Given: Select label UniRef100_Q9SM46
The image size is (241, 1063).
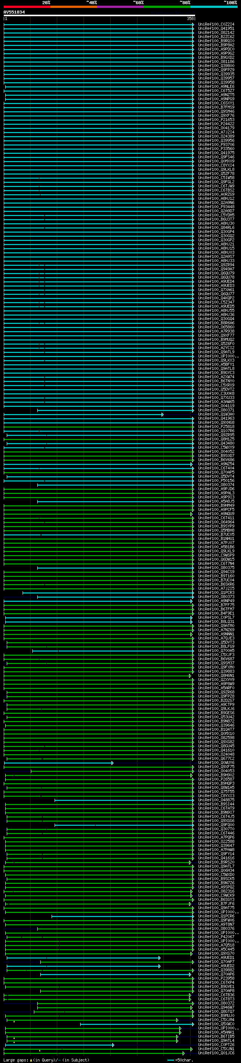Looking at the screenshot, I should click(x=216, y=111).
